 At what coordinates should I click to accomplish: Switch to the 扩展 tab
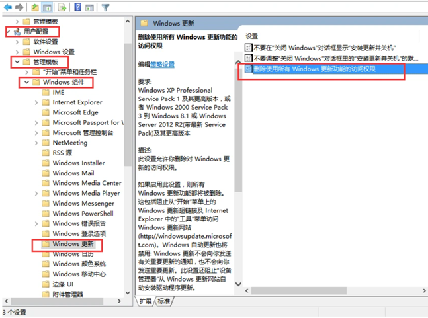[146, 301]
